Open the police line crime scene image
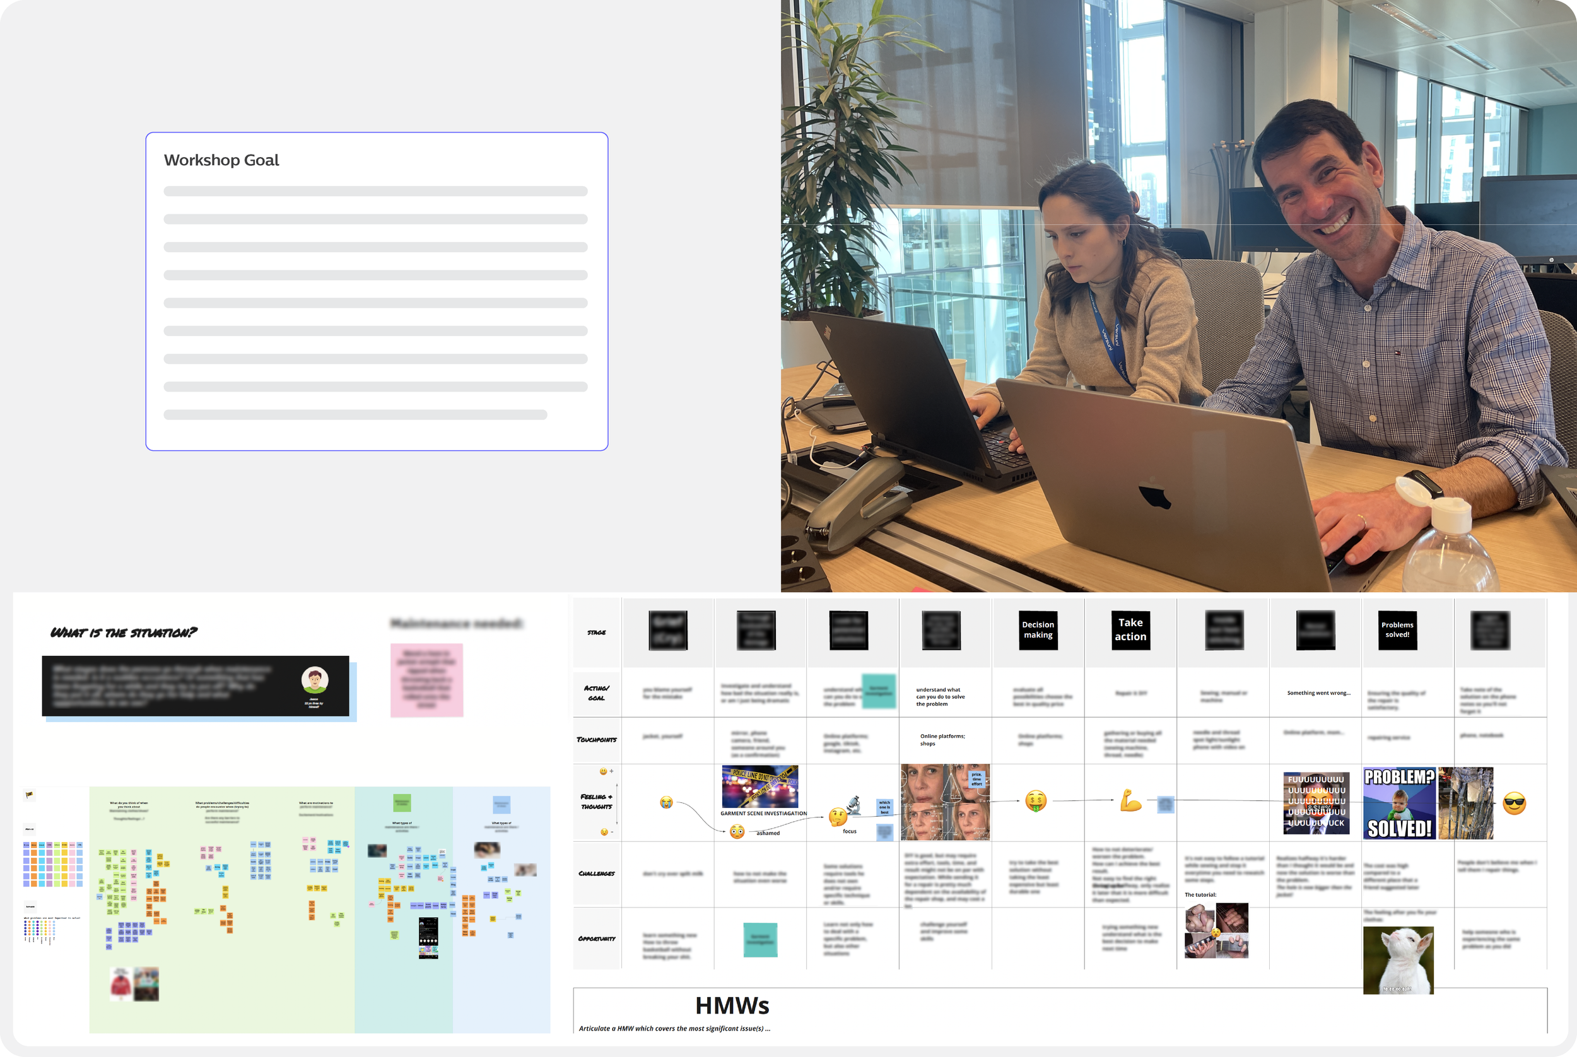1577x1057 pixels. [760, 786]
